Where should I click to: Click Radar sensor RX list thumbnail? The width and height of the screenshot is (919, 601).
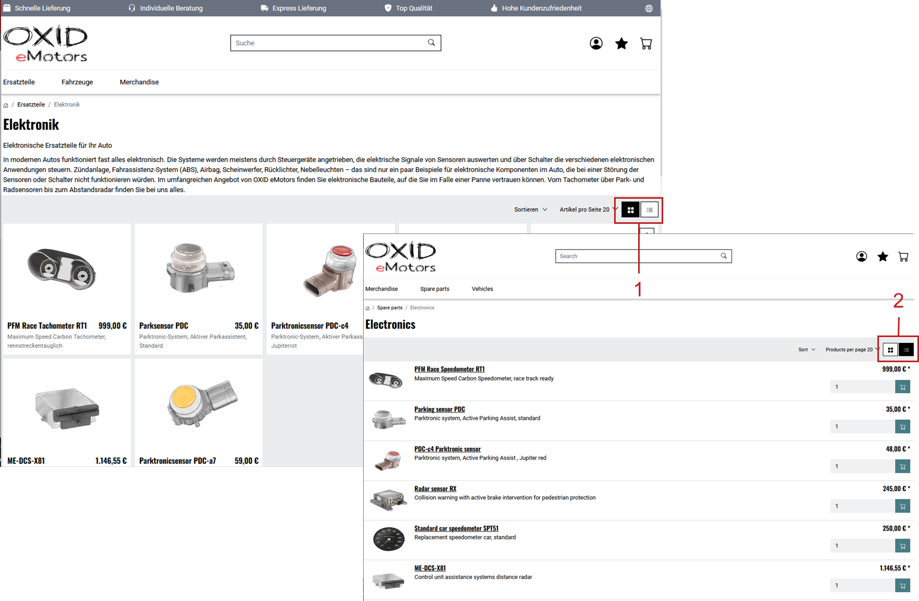point(388,499)
